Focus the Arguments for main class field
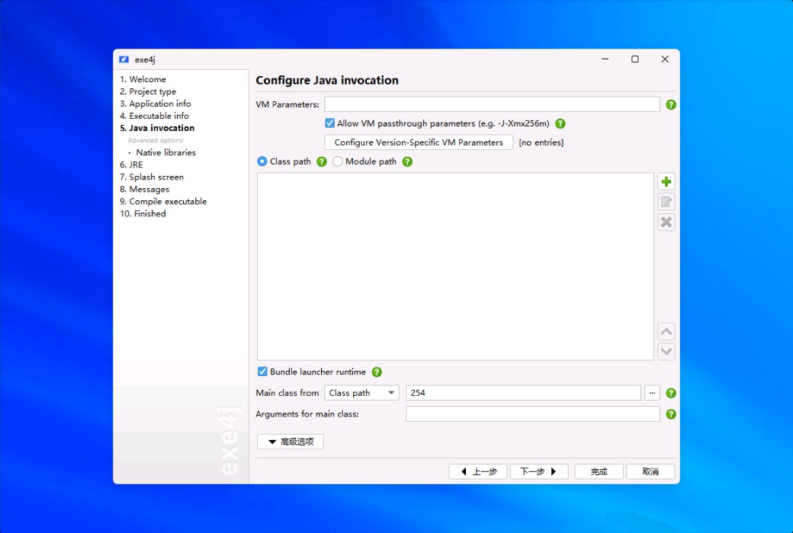 pos(533,414)
